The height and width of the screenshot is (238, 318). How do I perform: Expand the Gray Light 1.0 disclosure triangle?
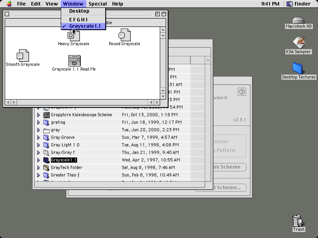[x=38, y=145]
